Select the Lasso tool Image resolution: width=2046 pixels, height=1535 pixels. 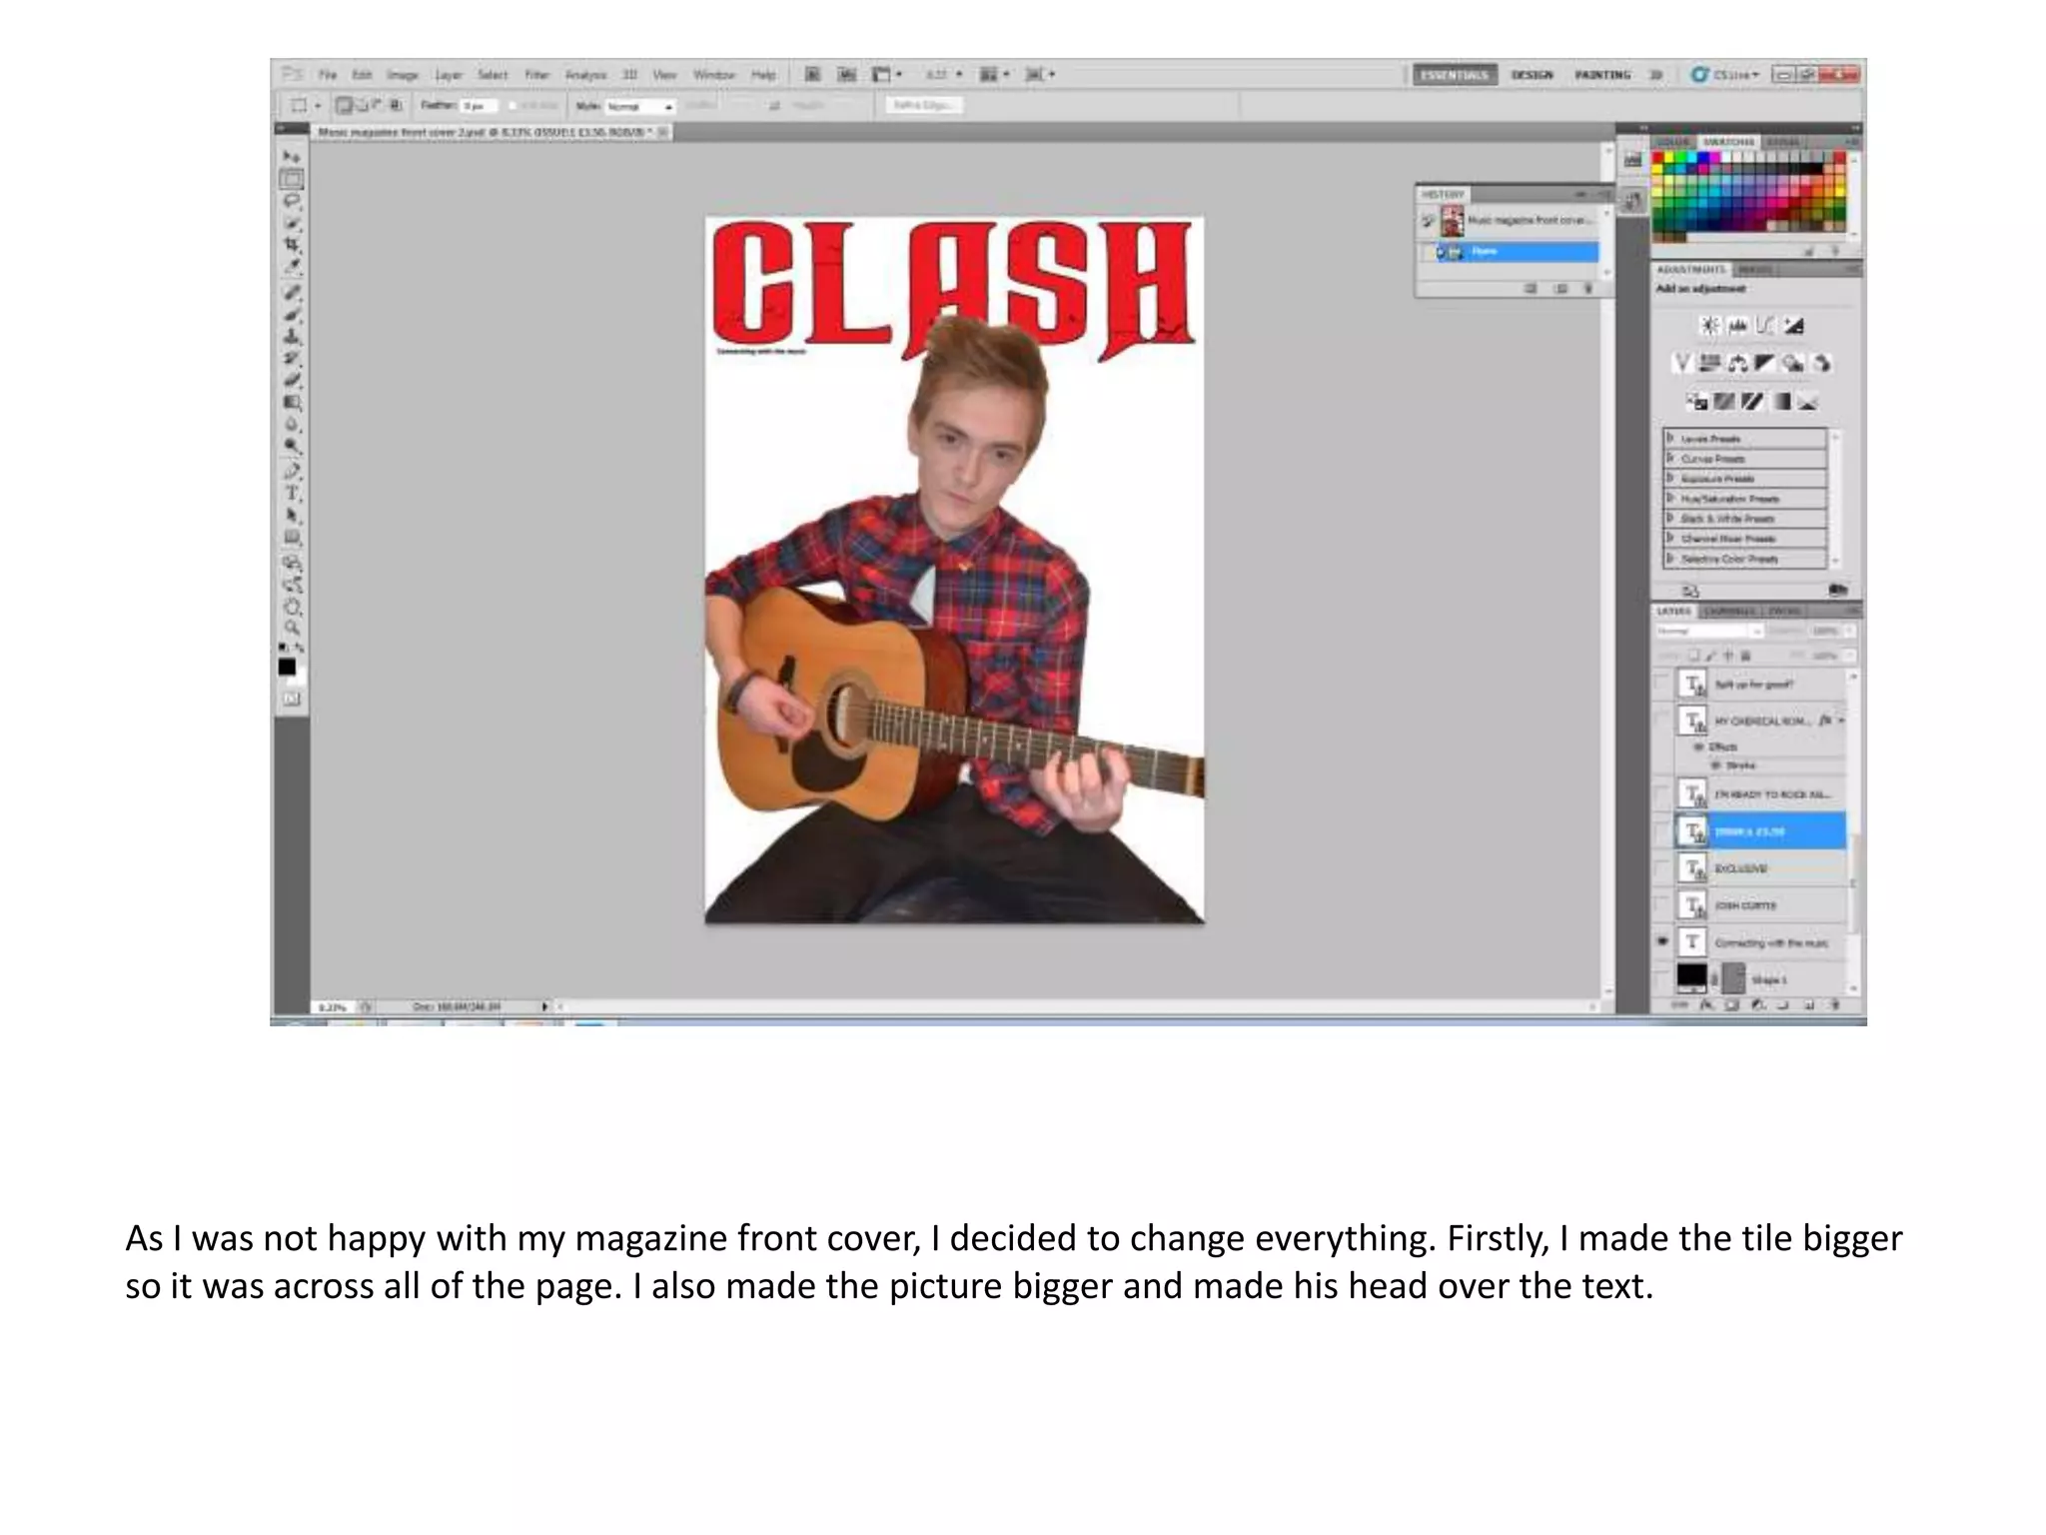pyautogui.click(x=292, y=202)
